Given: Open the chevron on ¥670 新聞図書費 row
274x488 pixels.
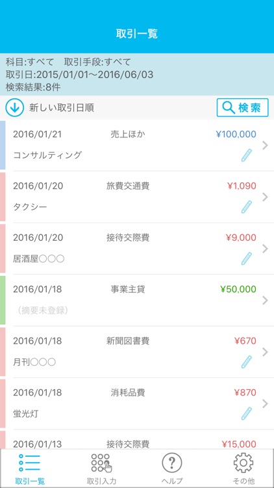Looking at the screenshot, I should click(x=265, y=351).
